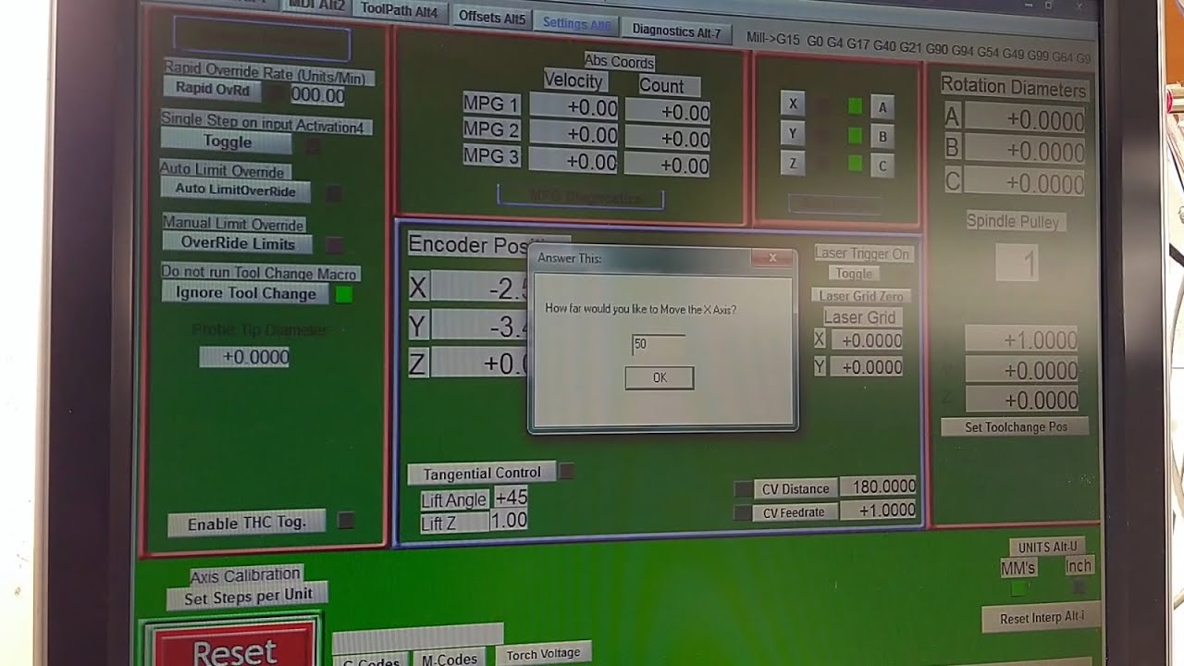The width and height of the screenshot is (1184, 666).
Task: Click the CV Distance button
Action: click(795, 488)
